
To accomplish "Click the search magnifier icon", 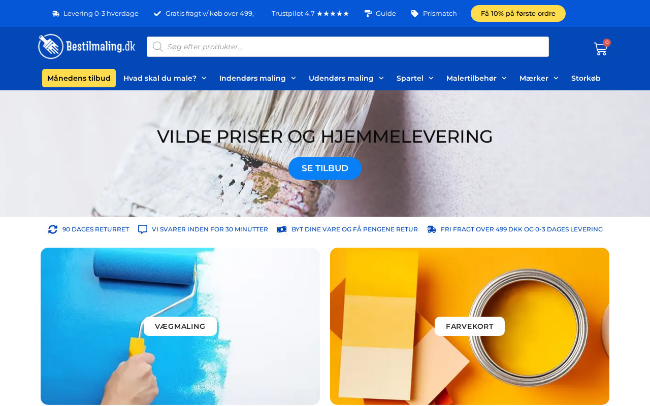I will pyautogui.click(x=158, y=47).
